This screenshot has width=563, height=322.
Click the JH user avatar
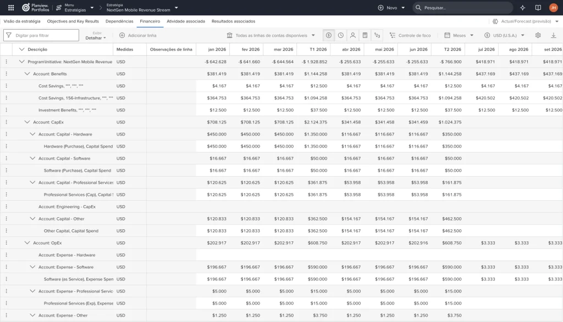click(x=553, y=8)
